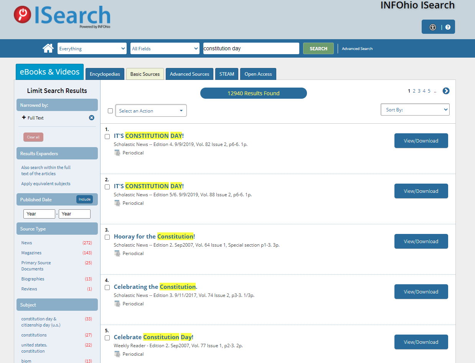Click the Source Type section header

tap(57, 229)
